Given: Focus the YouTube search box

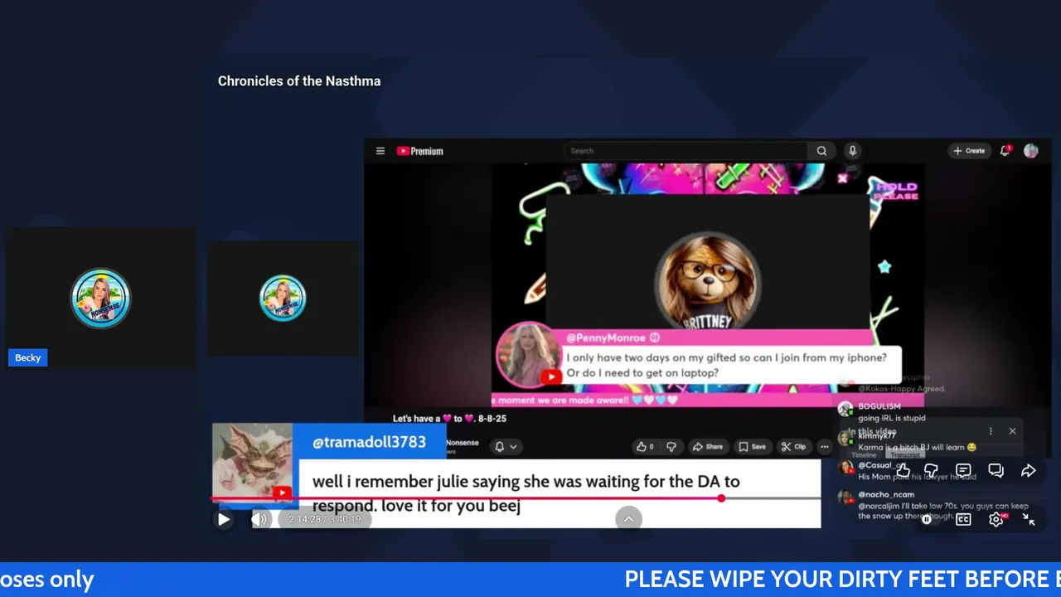Looking at the screenshot, I should (685, 151).
